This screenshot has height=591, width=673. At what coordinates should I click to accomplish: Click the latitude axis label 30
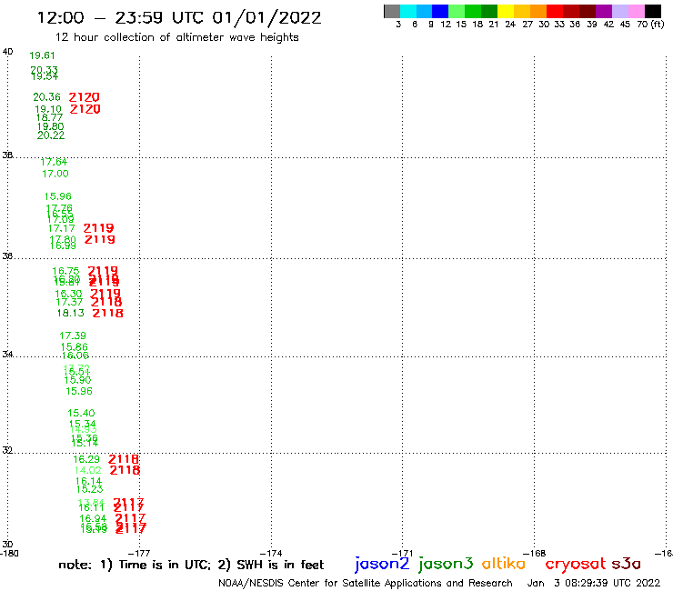pyautogui.click(x=7, y=545)
